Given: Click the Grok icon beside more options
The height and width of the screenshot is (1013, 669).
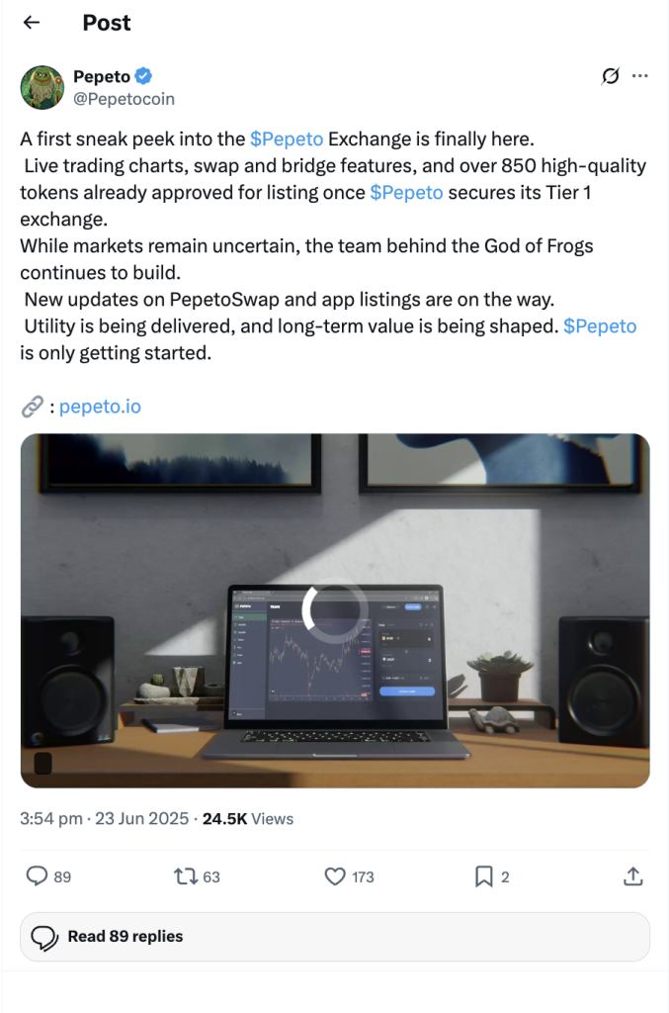Looking at the screenshot, I should 611,76.
